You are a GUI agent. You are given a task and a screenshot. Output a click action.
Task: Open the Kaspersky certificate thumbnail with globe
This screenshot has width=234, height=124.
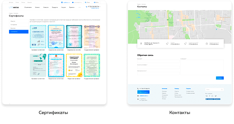[x=38, y=65]
